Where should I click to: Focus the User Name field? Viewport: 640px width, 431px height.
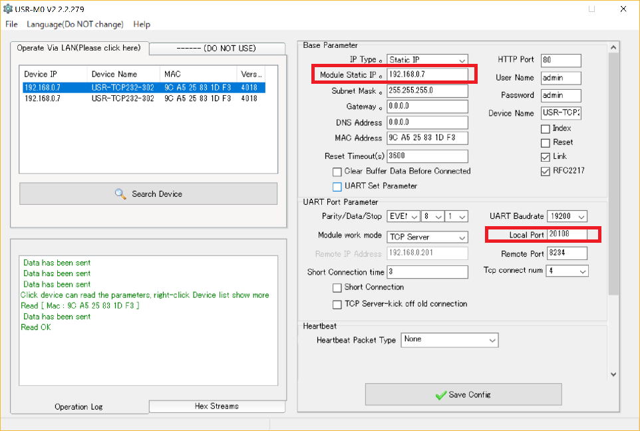(561, 78)
